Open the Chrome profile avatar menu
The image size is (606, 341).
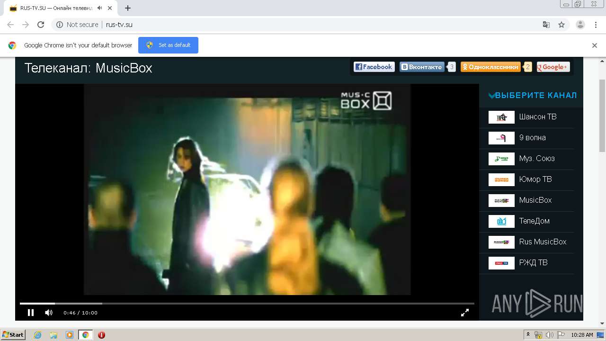[x=580, y=25]
